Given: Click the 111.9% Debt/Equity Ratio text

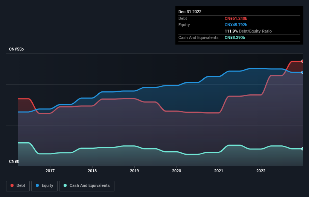Looking at the screenshot, I should [x=248, y=31].
